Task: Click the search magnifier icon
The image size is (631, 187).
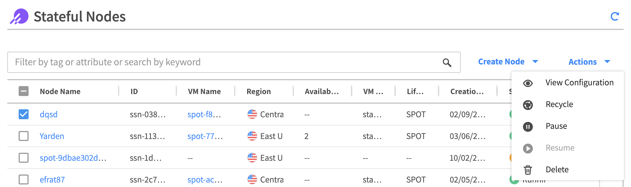Action: (447, 62)
